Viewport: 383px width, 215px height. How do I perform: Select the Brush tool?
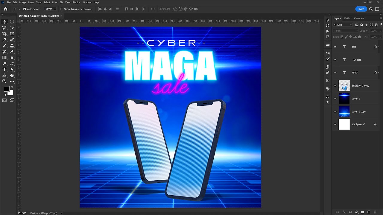(4, 46)
